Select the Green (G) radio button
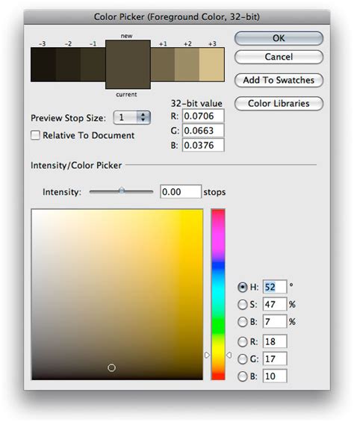The width and height of the screenshot is (354, 422). tap(242, 359)
